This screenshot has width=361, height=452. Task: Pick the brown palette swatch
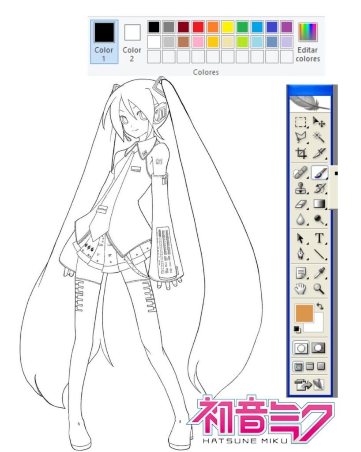(183, 42)
